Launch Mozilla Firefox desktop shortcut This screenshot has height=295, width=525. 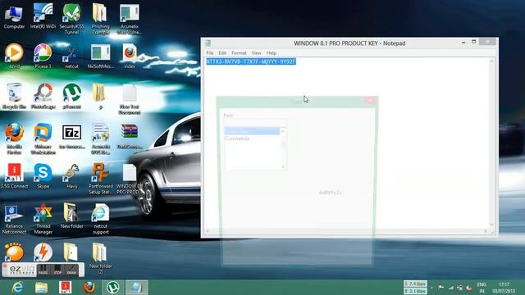click(x=14, y=138)
